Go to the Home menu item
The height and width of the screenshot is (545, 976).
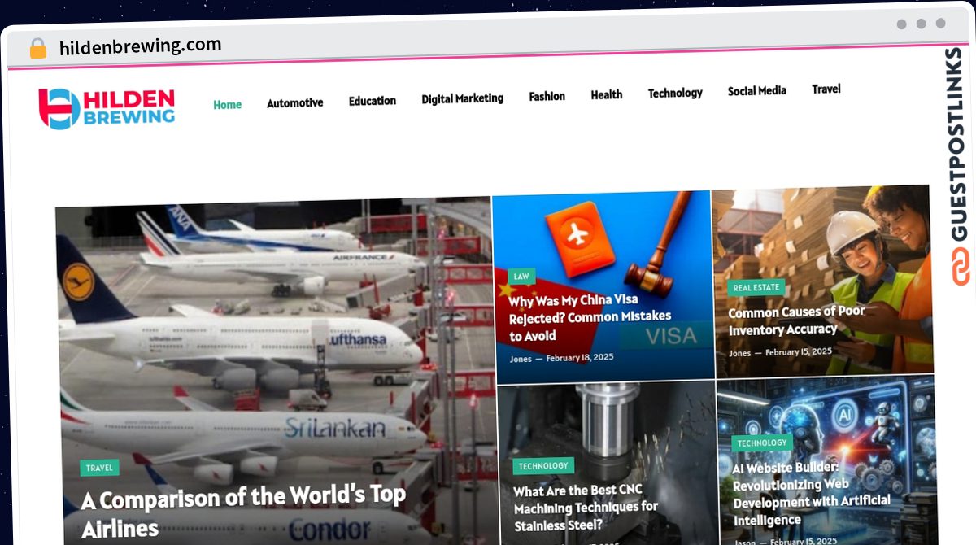[227, 105]
